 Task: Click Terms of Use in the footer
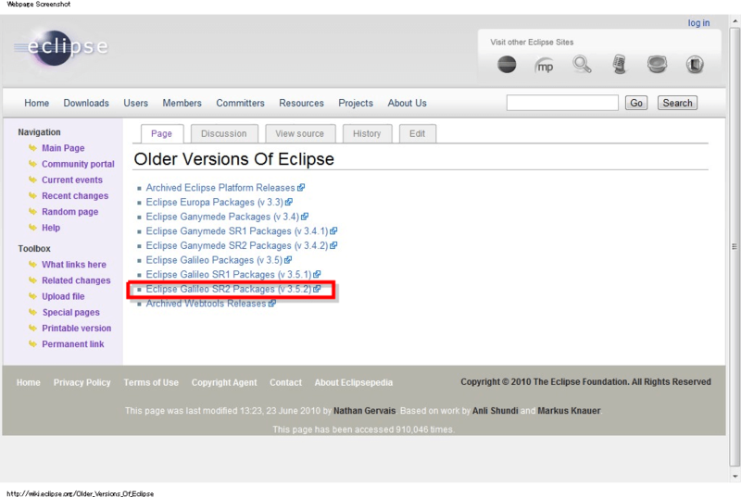point(151,382)
